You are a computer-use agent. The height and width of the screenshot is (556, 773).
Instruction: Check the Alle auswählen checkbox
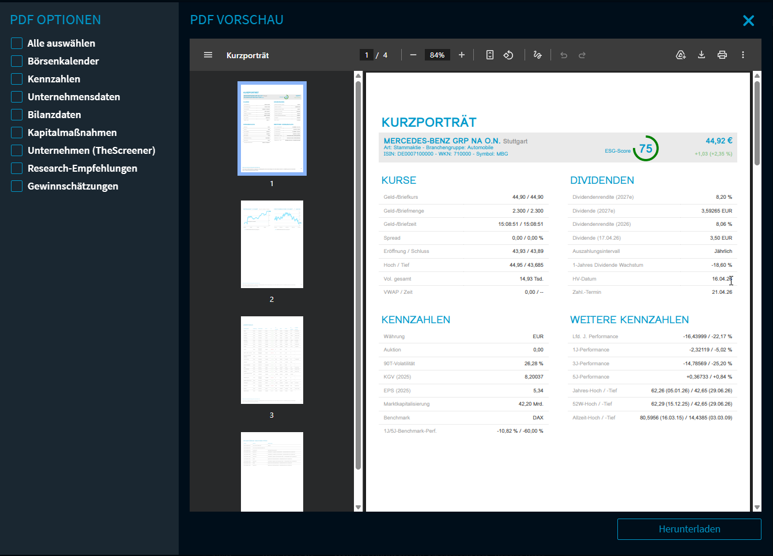click(17, 43)
